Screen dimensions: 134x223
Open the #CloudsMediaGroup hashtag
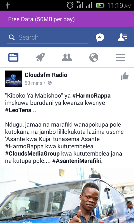pyautogui.click(x=32, y=154)
